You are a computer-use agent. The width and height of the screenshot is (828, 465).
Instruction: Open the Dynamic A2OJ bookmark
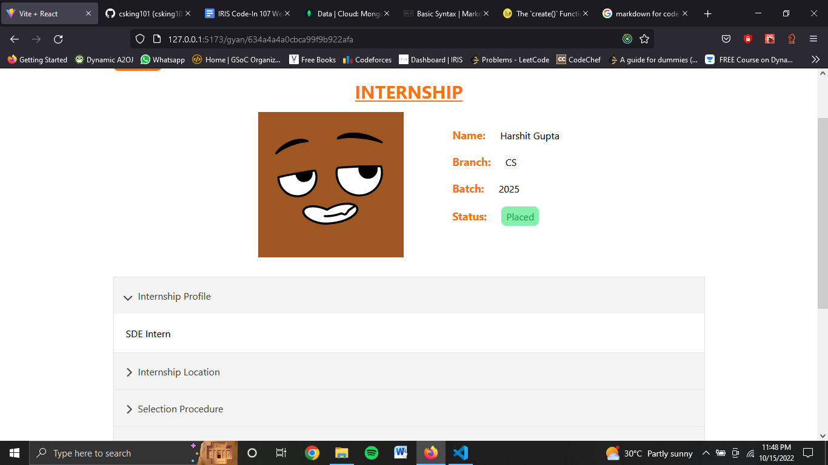[x=104, y=59]
